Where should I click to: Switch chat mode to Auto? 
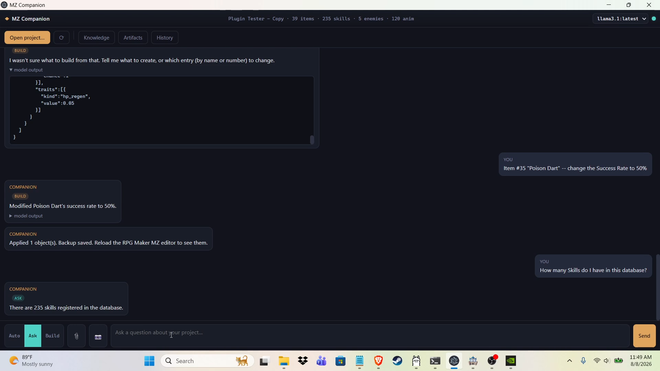click(x=14, y=336)
